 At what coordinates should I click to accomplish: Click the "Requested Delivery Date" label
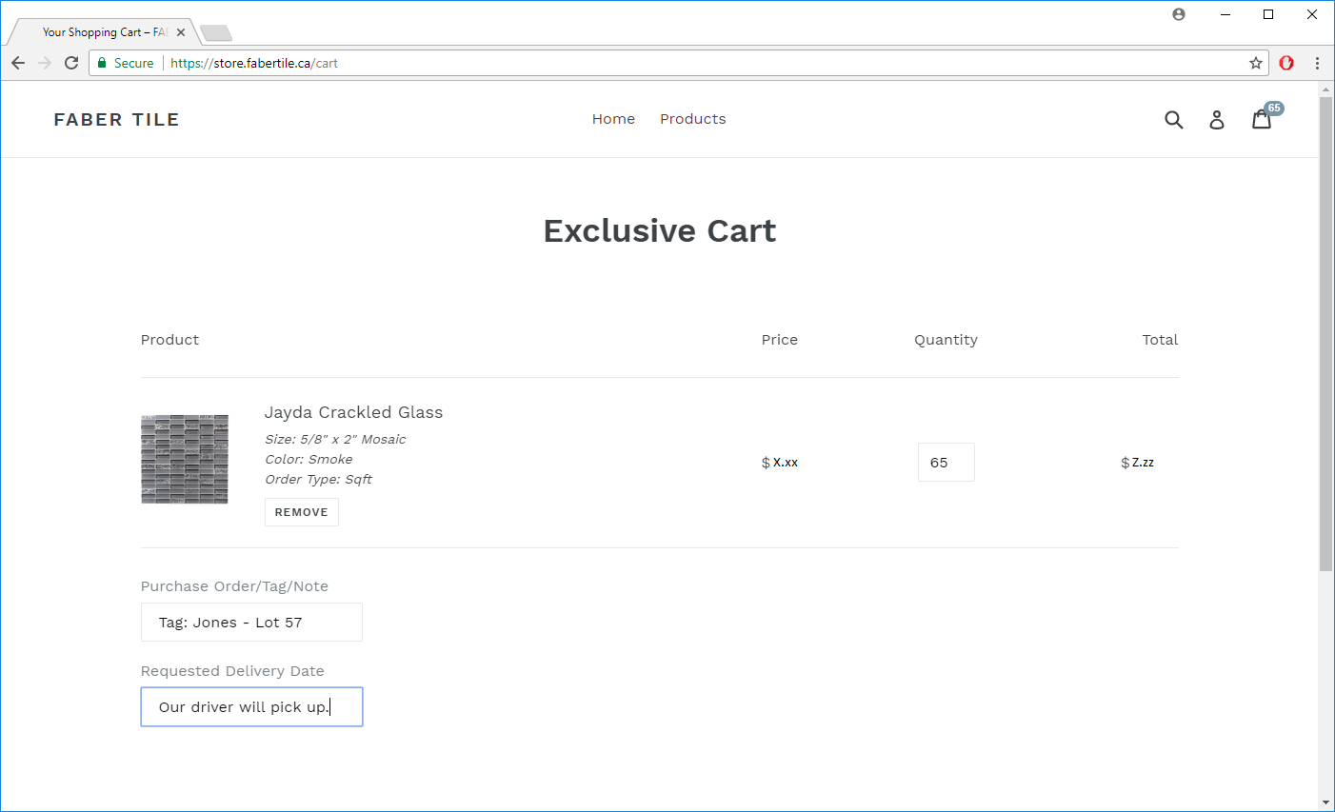click(x=232, y=671)
